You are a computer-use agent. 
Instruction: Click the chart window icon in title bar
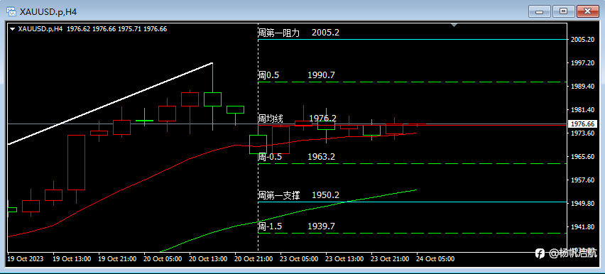coord(12,11)
